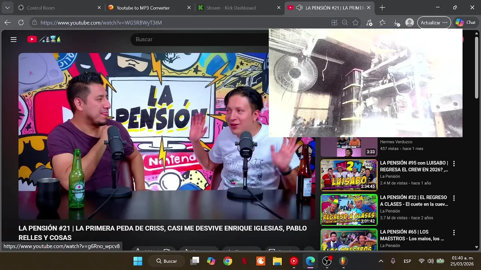Viewport: 481px width, 270px height.
Task: Open options menu for LA PENSIÓN #95
Action: coord(454,163)
